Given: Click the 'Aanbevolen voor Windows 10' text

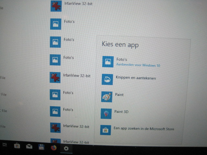Looking at the screenshot, I should click(x=138, y=65).
